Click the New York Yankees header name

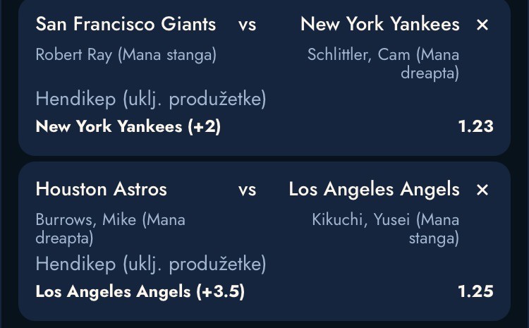pos(379,25)
